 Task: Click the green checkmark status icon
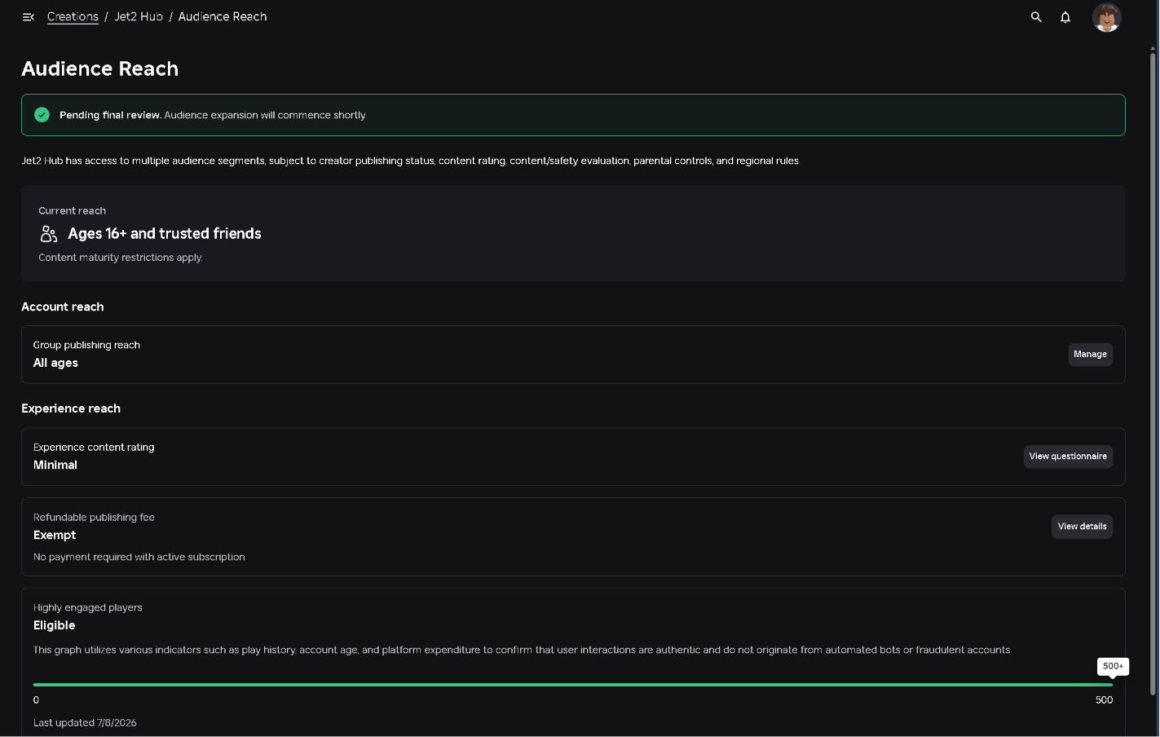[42, 115]
